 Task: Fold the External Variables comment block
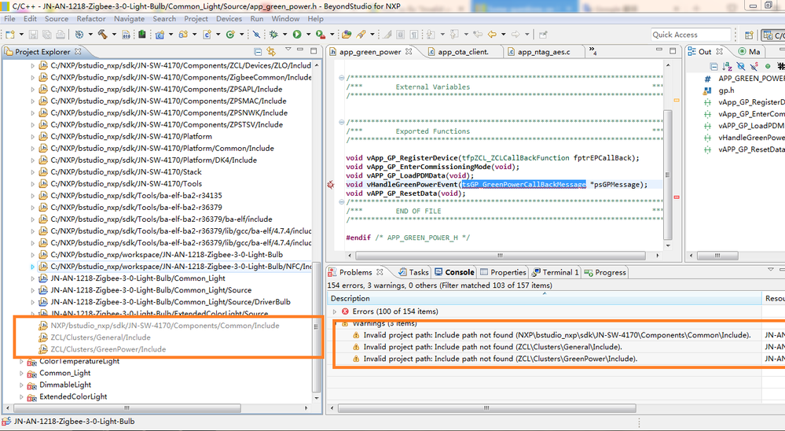click(x=341, y=78)
